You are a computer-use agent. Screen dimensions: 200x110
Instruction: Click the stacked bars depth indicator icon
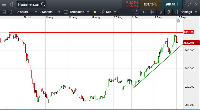coord(184,4)
